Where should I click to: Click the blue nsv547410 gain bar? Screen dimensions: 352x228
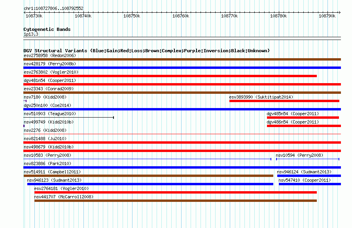(310, 184)
